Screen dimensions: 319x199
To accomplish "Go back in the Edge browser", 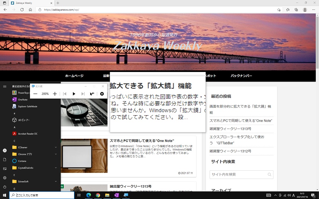I will [x=5, y=10].
